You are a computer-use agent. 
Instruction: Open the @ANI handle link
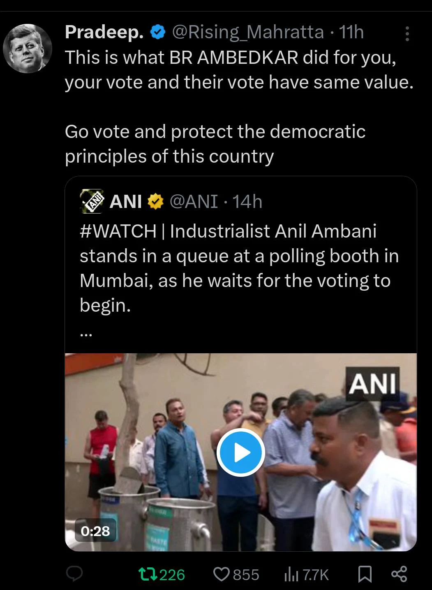[194, 202]
